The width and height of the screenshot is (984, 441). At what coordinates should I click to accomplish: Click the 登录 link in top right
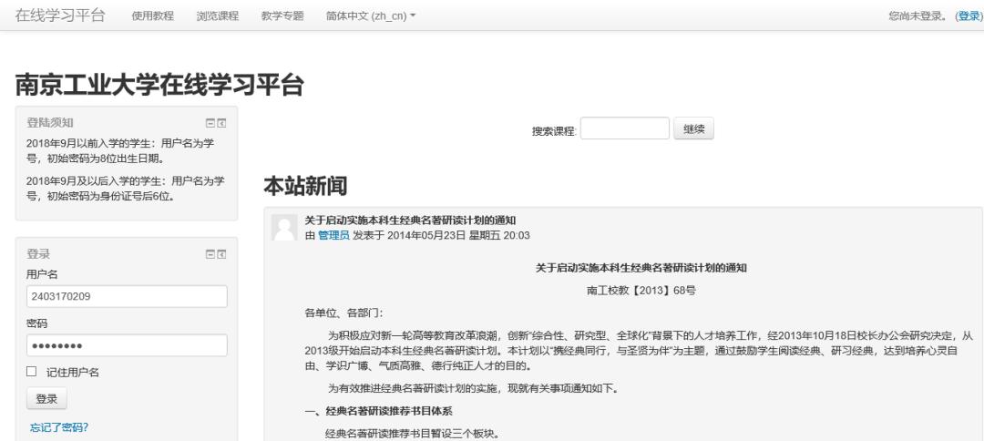969,16
